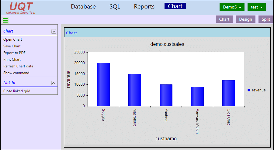Click the blue revenue legend marker
The height and width of the screenshot is (150, 274).
[x=249, y=90]
